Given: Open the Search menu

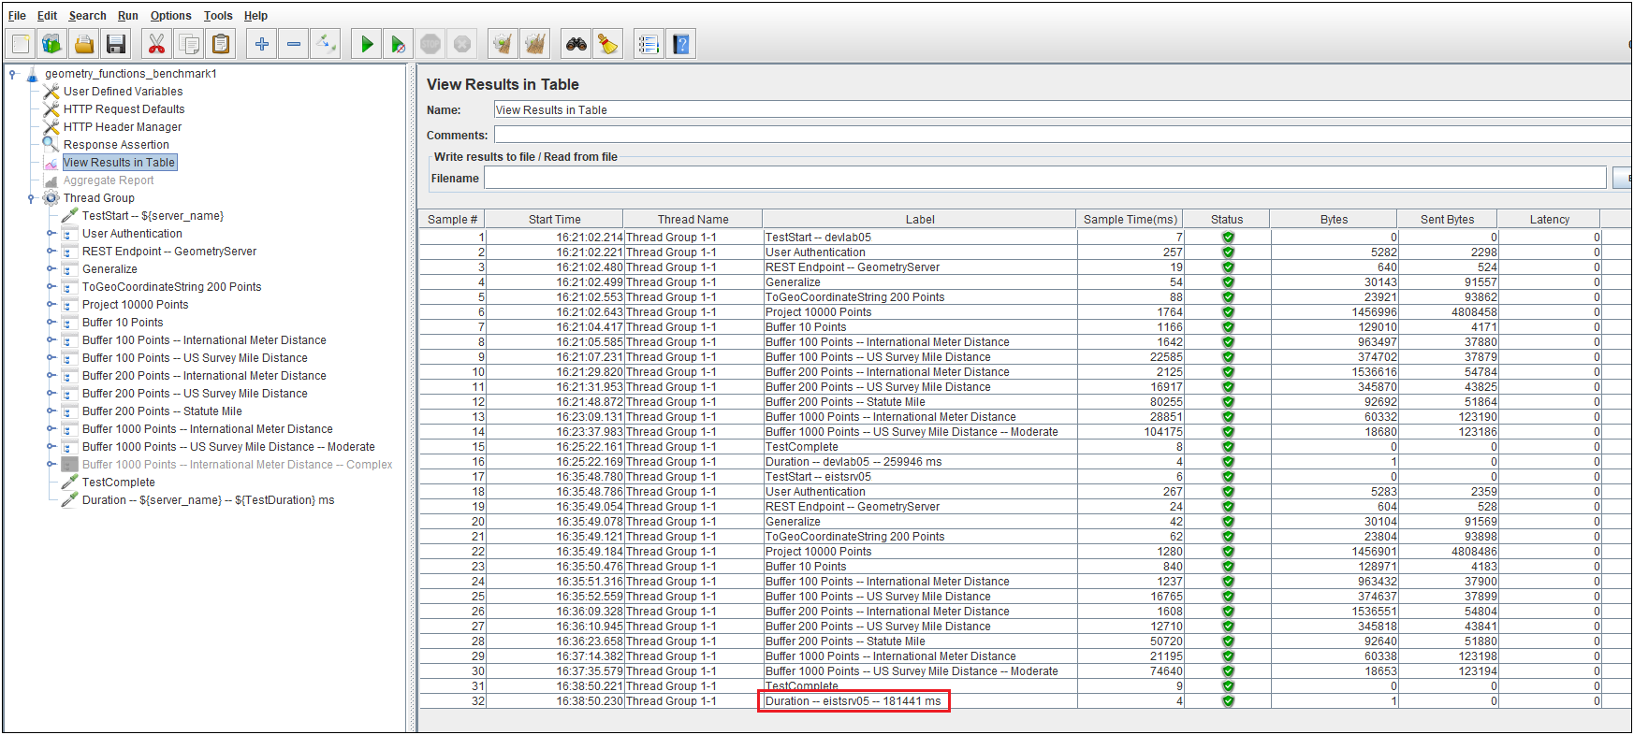Looking at the screenshot, I should point(87,16).
